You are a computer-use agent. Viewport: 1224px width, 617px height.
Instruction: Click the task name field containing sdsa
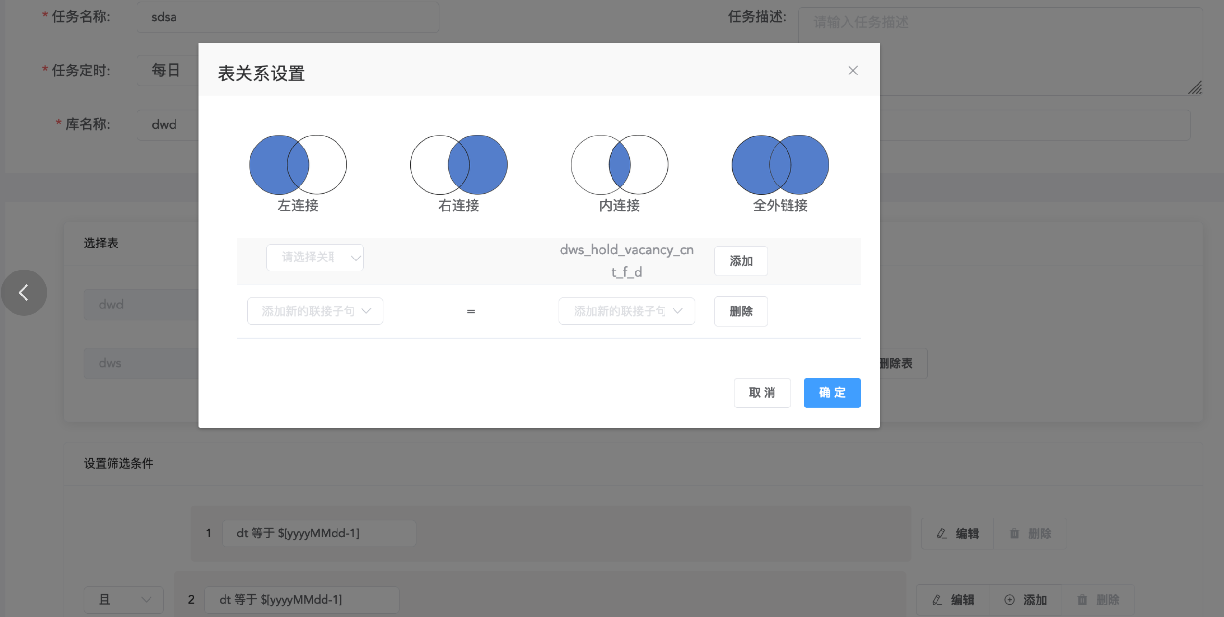[287, 17]
